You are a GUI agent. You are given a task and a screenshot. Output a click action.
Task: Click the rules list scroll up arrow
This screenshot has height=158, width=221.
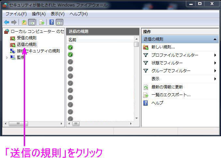[x=137, y=39]
